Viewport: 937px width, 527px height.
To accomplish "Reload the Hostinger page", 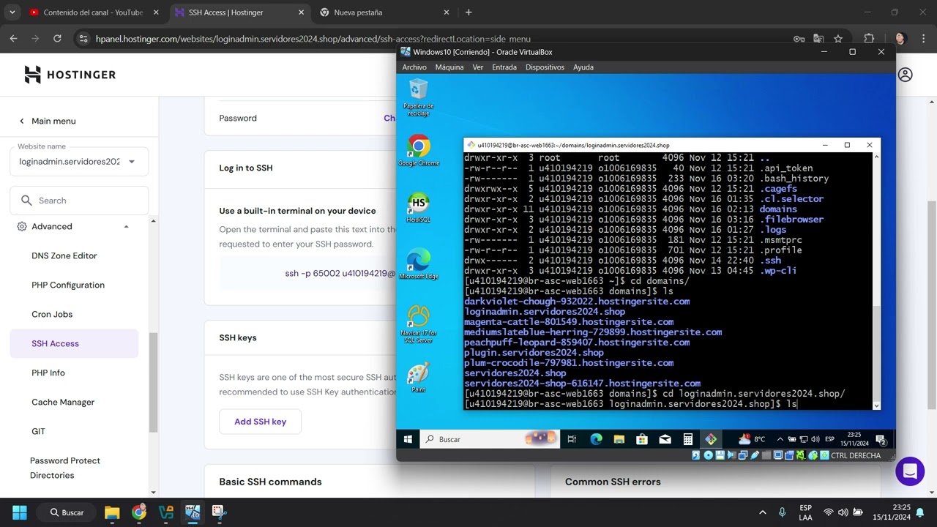I will click(x=57, y=39).
